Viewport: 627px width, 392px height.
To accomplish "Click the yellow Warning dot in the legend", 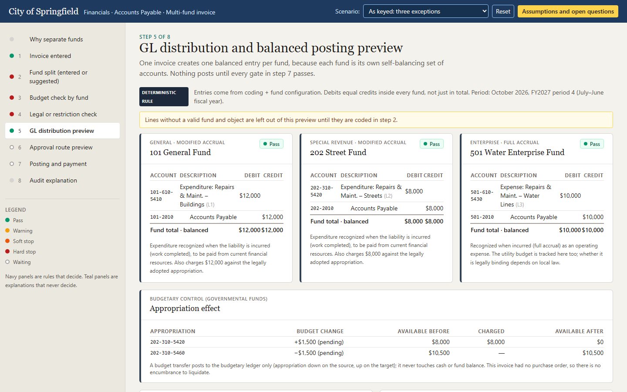I will (x=7, y=230).
